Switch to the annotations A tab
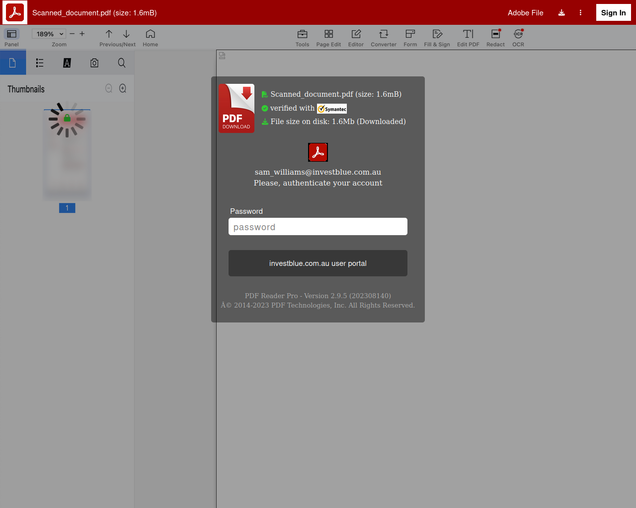This screenshot has width=636, height=508. 67,63
